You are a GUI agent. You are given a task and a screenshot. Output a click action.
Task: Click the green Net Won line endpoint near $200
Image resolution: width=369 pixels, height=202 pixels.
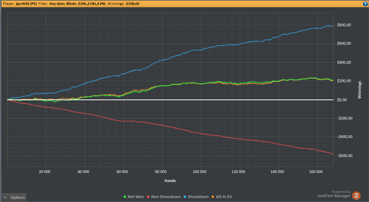click(x=333, y=81)
